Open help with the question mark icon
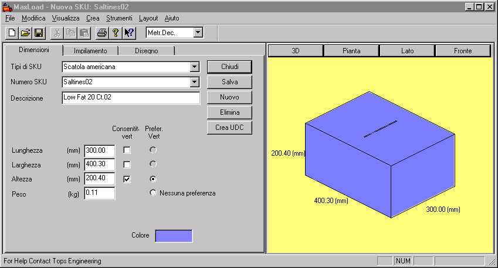This screenshot has height=268, width=498. (x=116, y=33)
